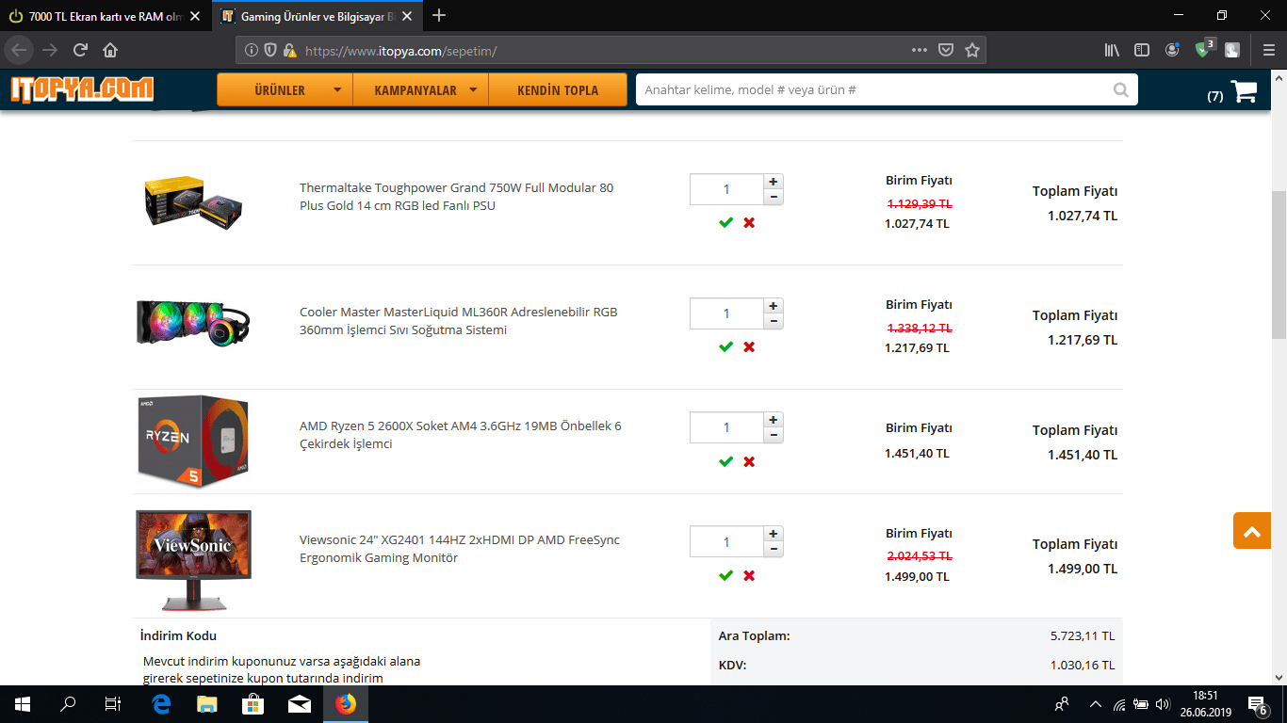Save page to Pocket icon
The image size is (1287, 723).
946,50
